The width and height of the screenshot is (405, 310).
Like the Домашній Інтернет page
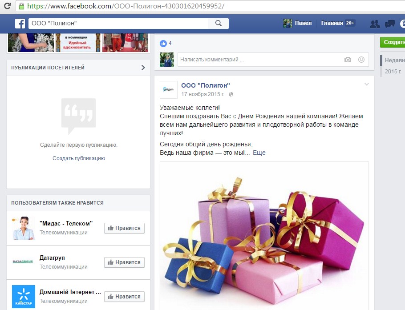[x=124, y=297]
